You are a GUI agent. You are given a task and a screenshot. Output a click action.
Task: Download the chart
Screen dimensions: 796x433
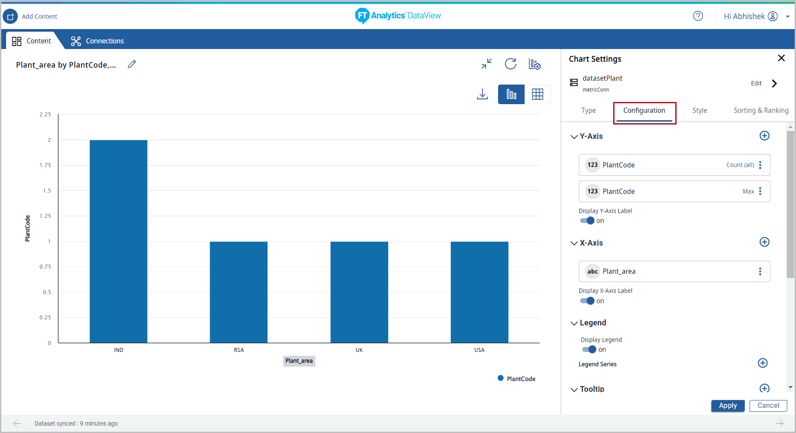click(482, 94)
